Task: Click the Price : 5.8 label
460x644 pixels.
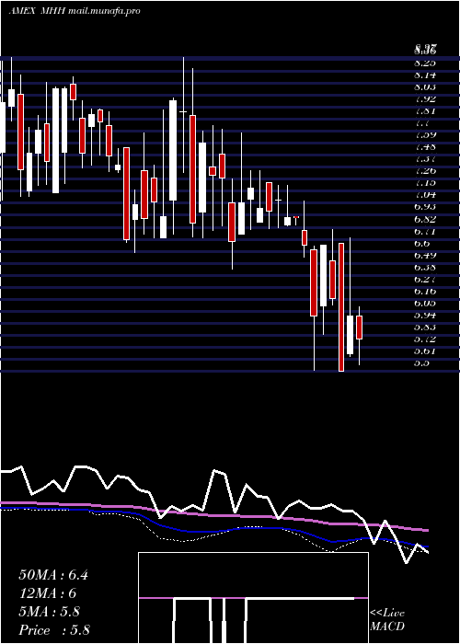Action: coord(54,630)
